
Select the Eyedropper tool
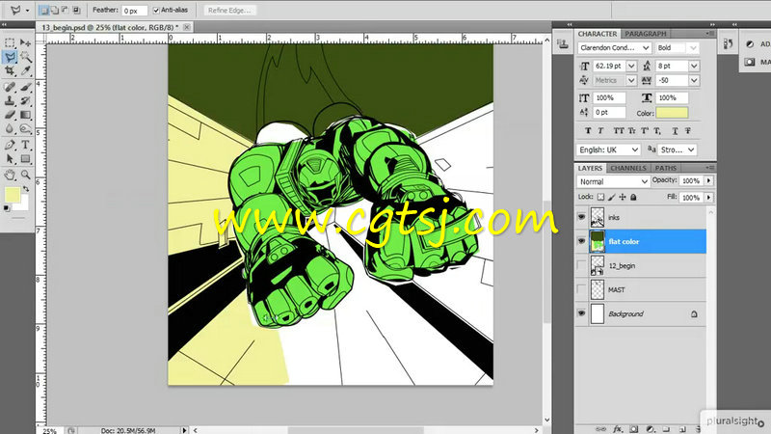coord(26,70)
